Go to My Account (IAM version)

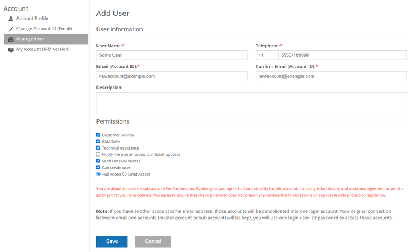click(x=43, y=49)
